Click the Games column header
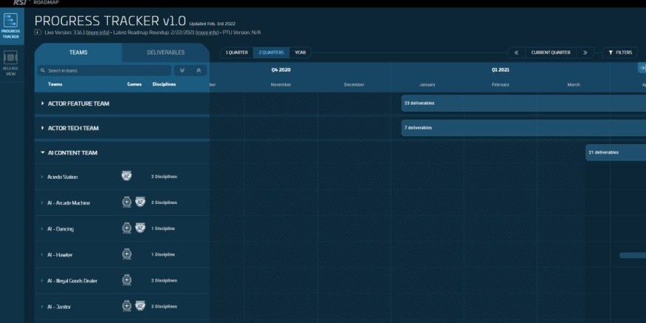Viewport: 646px width, 323px height. coord(134,84)
